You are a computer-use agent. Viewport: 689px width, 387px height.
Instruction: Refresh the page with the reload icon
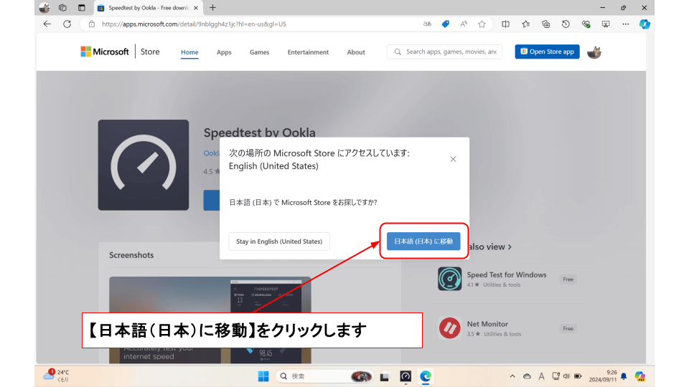67,24
